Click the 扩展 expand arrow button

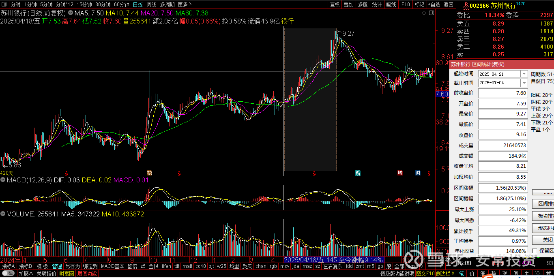pos(26,274)
